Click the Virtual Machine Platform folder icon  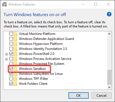(x=15, y=34)
